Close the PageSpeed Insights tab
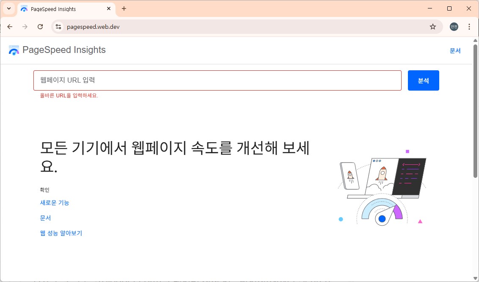The width and height of the screenshot is (479, 282). coord(109,8)
